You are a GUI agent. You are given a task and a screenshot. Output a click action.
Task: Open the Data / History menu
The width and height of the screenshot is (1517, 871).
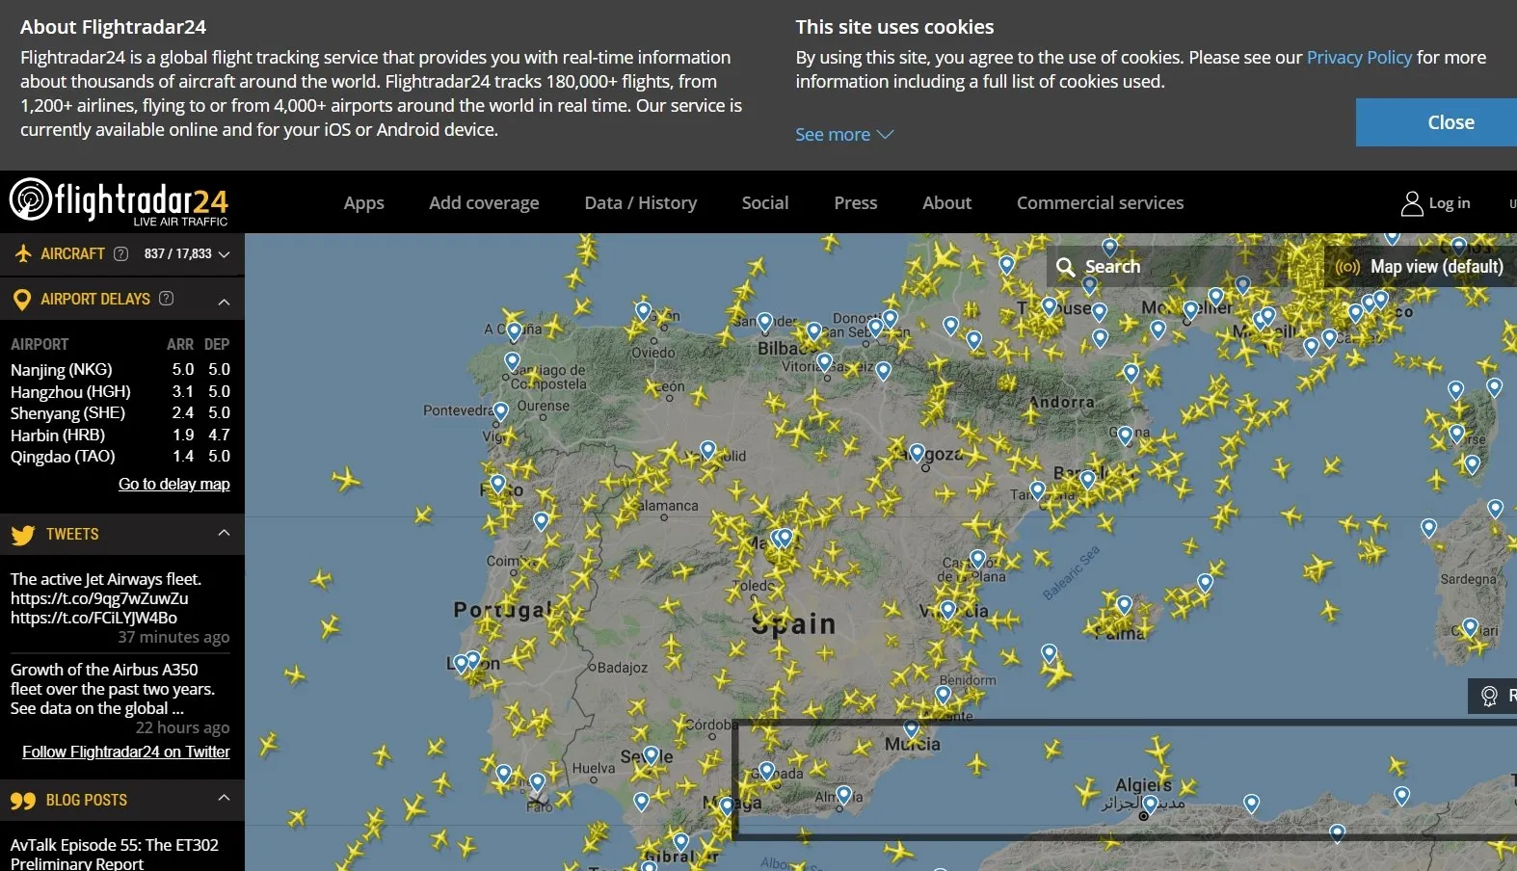(640, 203)
